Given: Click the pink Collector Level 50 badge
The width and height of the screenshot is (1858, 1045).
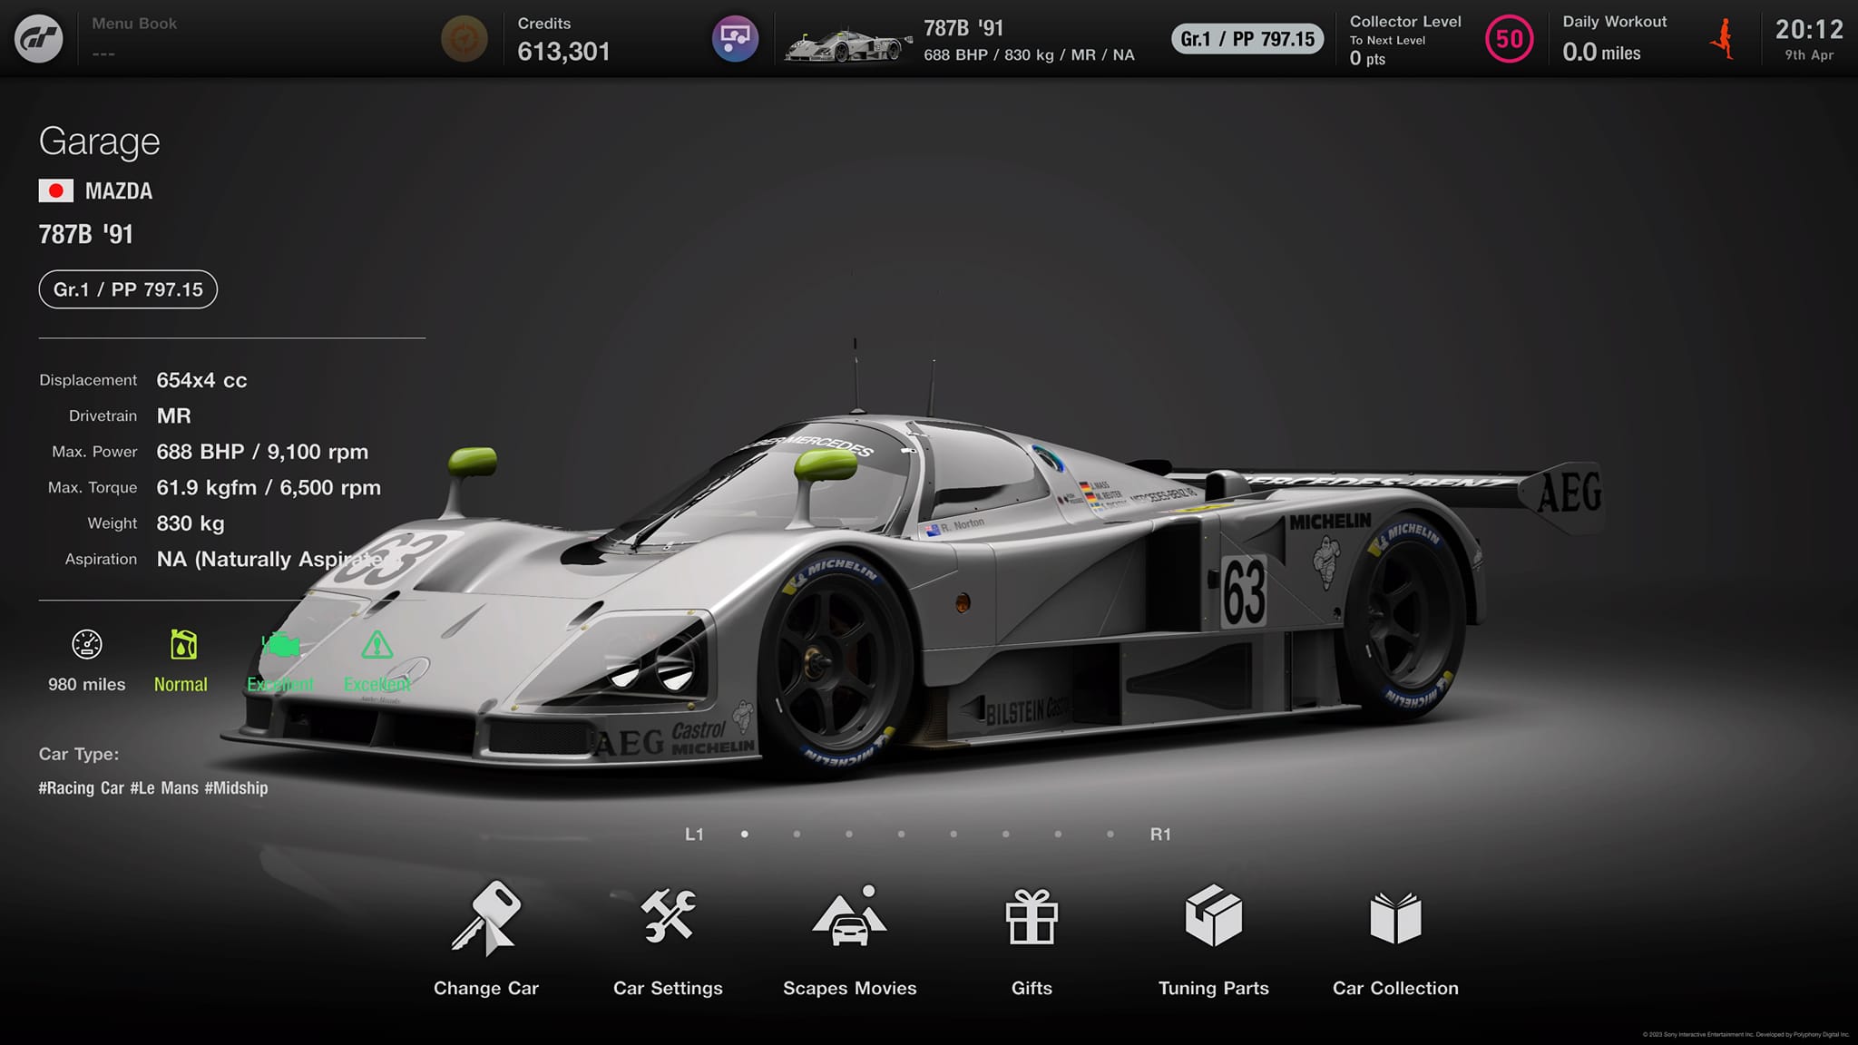Looking at the screenshot, I should click(1510, 39).
